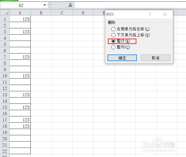
Task: Click cell A1 containing 123
Action: (x=20, y=19)
